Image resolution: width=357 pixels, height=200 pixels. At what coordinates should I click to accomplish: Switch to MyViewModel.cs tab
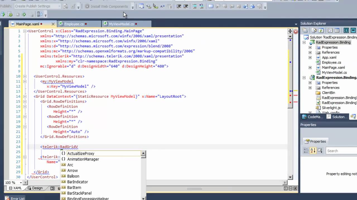point(121,24)
